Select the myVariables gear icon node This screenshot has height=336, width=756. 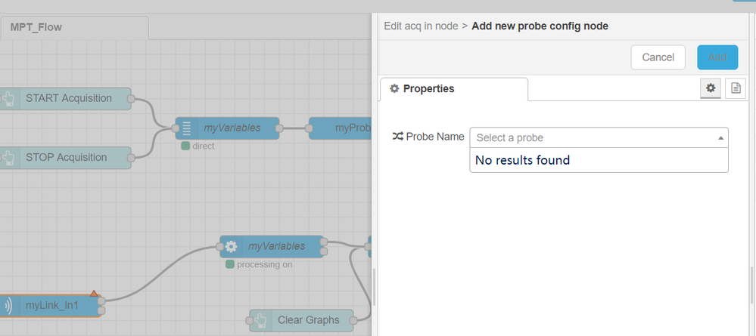point(272,246)
